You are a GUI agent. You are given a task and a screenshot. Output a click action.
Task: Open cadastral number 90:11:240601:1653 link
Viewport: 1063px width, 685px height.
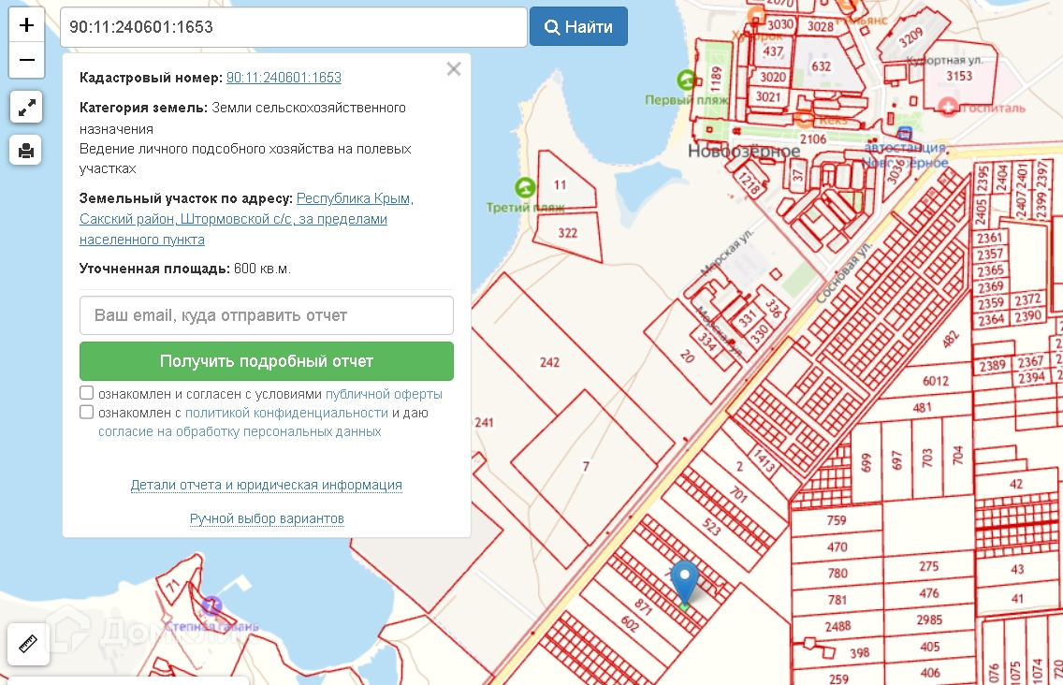coord(284,78)
